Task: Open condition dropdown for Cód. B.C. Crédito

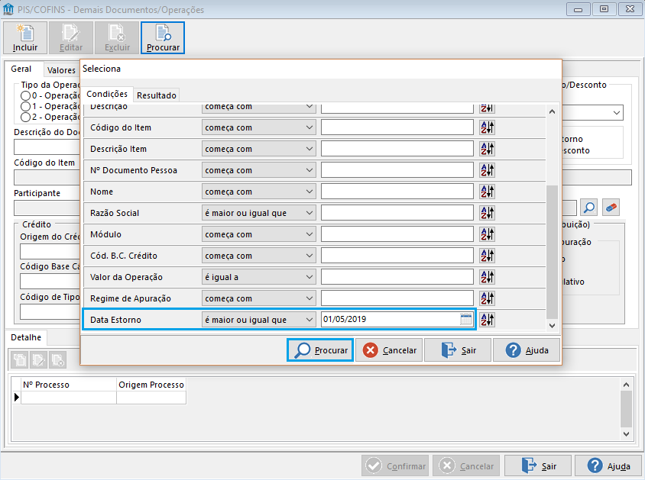Action: tap(259, 256)
